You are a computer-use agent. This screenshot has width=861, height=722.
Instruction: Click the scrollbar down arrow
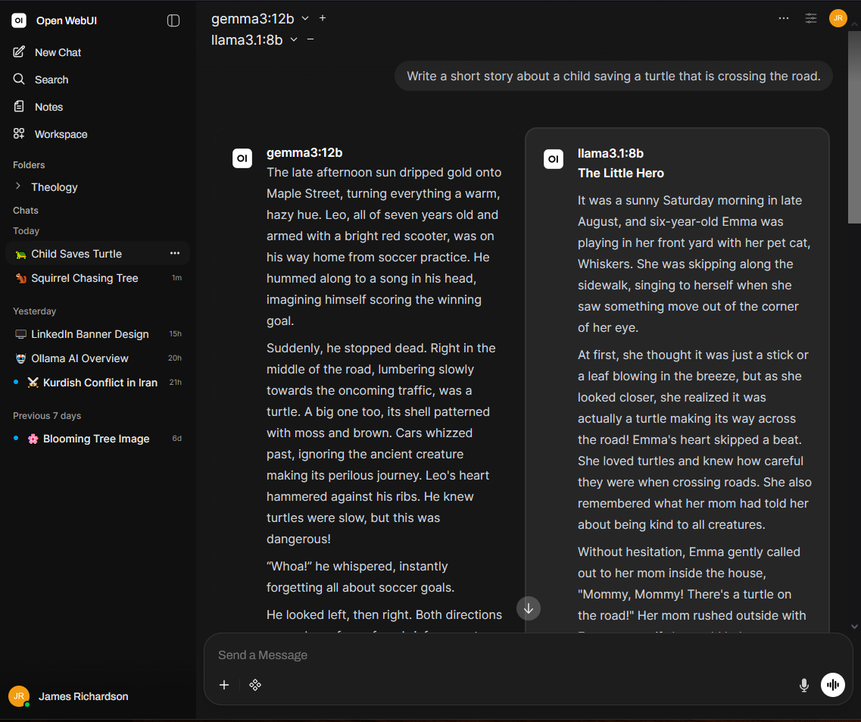854,627
